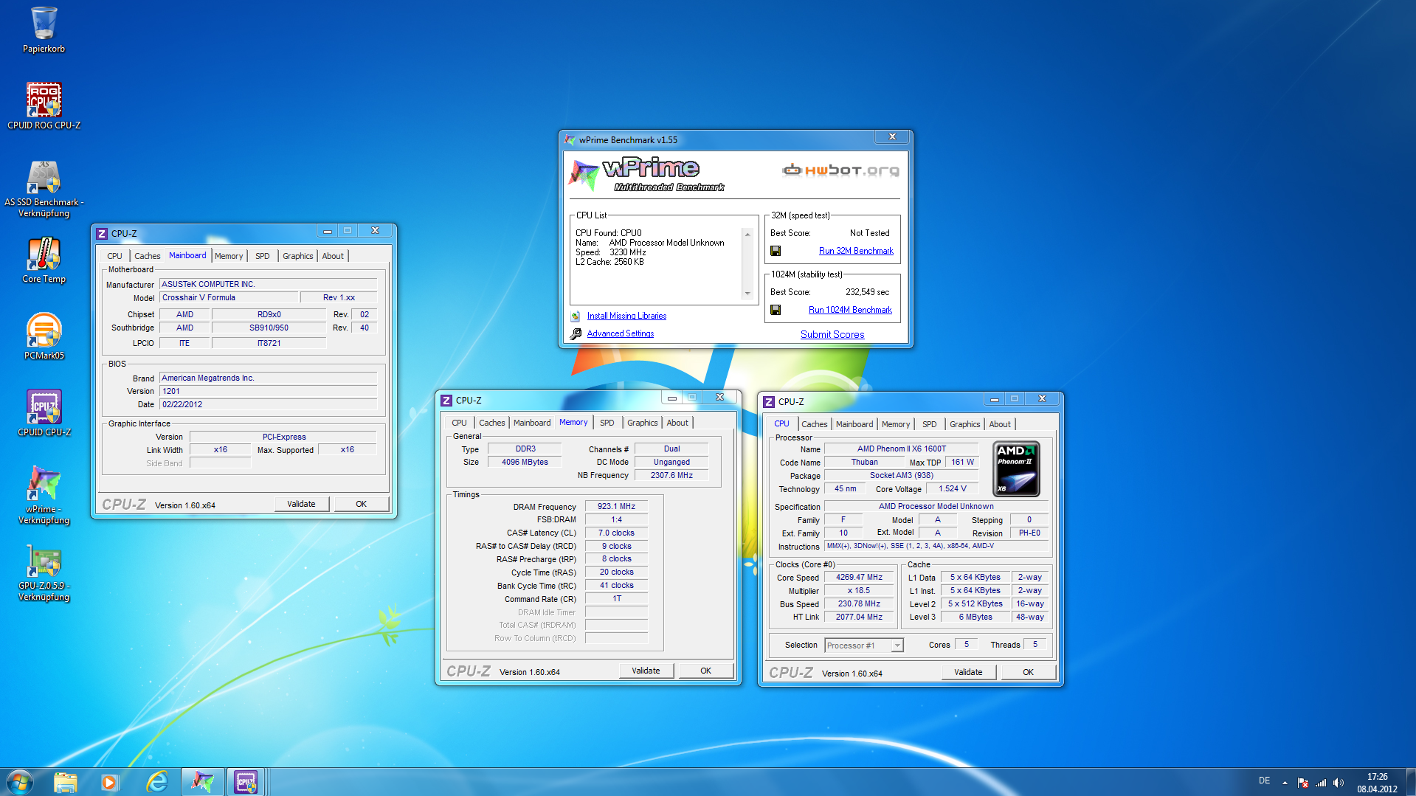This screenshot has height=796, width=1416.
Task: Click the Install Missing Libraries link
Action: pyautogui.click(x=626, y=316)
